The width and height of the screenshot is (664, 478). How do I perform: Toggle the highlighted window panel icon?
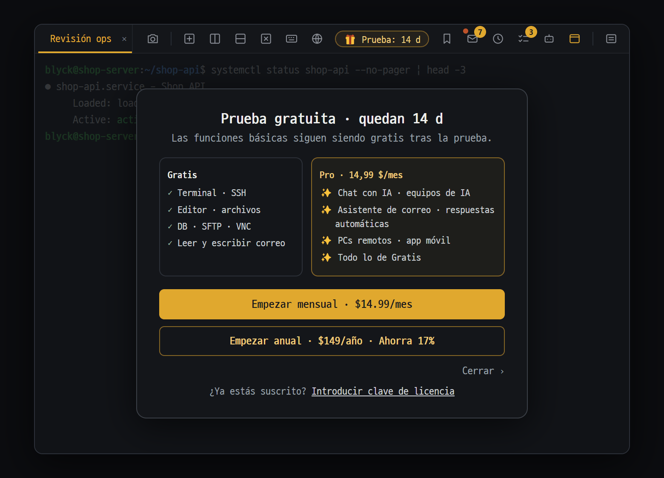[575, 39]
